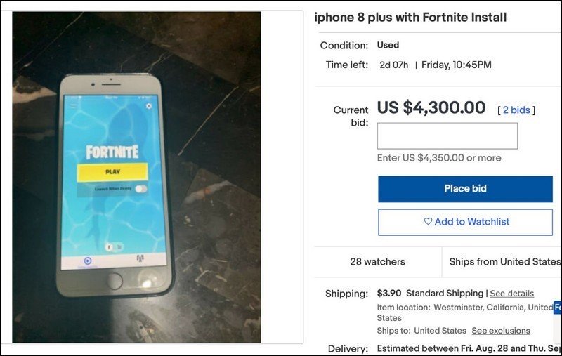Open the See exclusions link
Image resolution: width=562 pixels, height=356 pixels.
[x=500, y=331]
